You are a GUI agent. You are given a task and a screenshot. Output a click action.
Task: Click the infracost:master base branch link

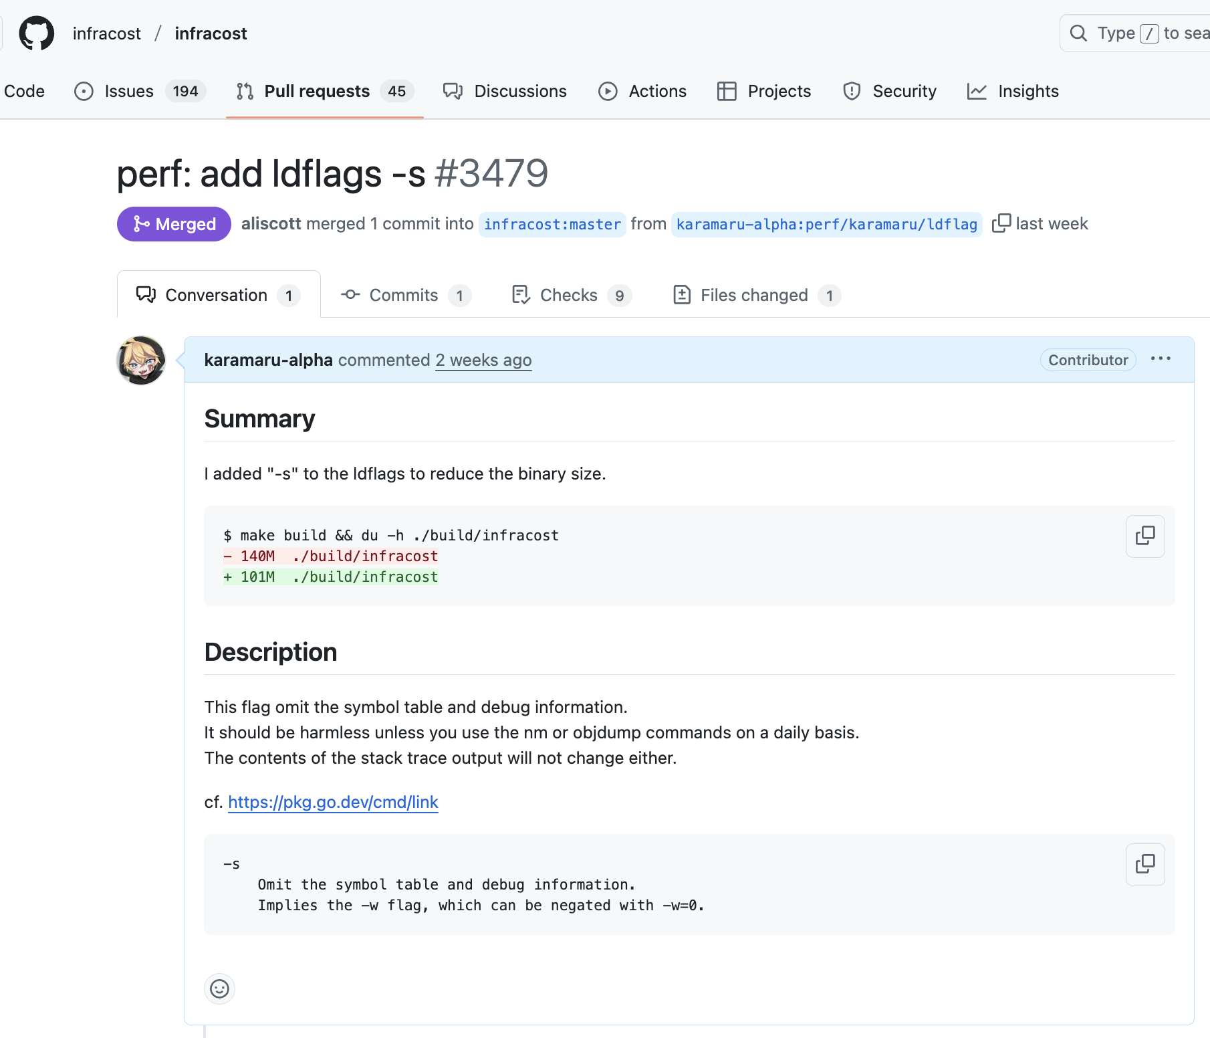[x=552, y=224]
